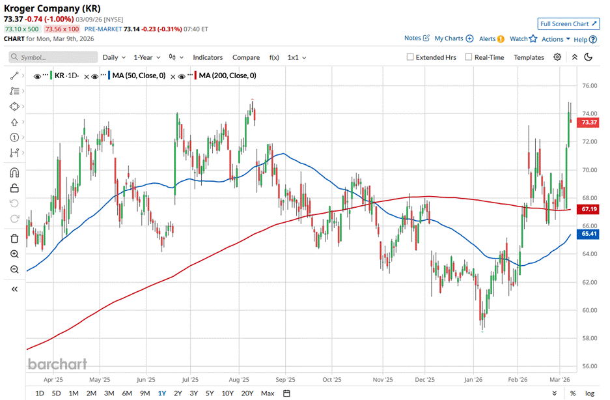Viewport: 610px width, 400px height.
Task: Open the Compare menu
Action: pyautogui.click(x=246, y=57)
